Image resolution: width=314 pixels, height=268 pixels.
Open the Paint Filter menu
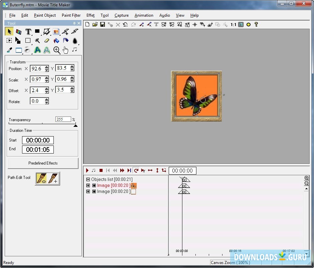(71, 15)
